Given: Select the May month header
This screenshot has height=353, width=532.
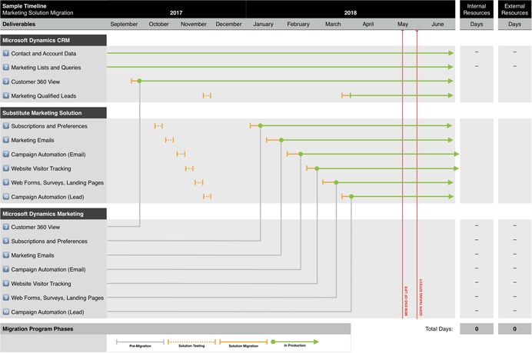Looking at the screenshot, I should 403,24.
